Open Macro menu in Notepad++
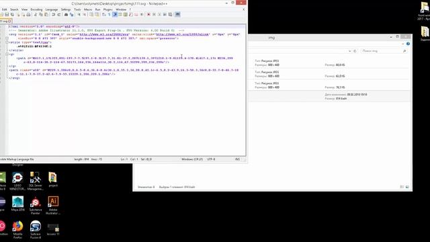 [x=88, y=9]
